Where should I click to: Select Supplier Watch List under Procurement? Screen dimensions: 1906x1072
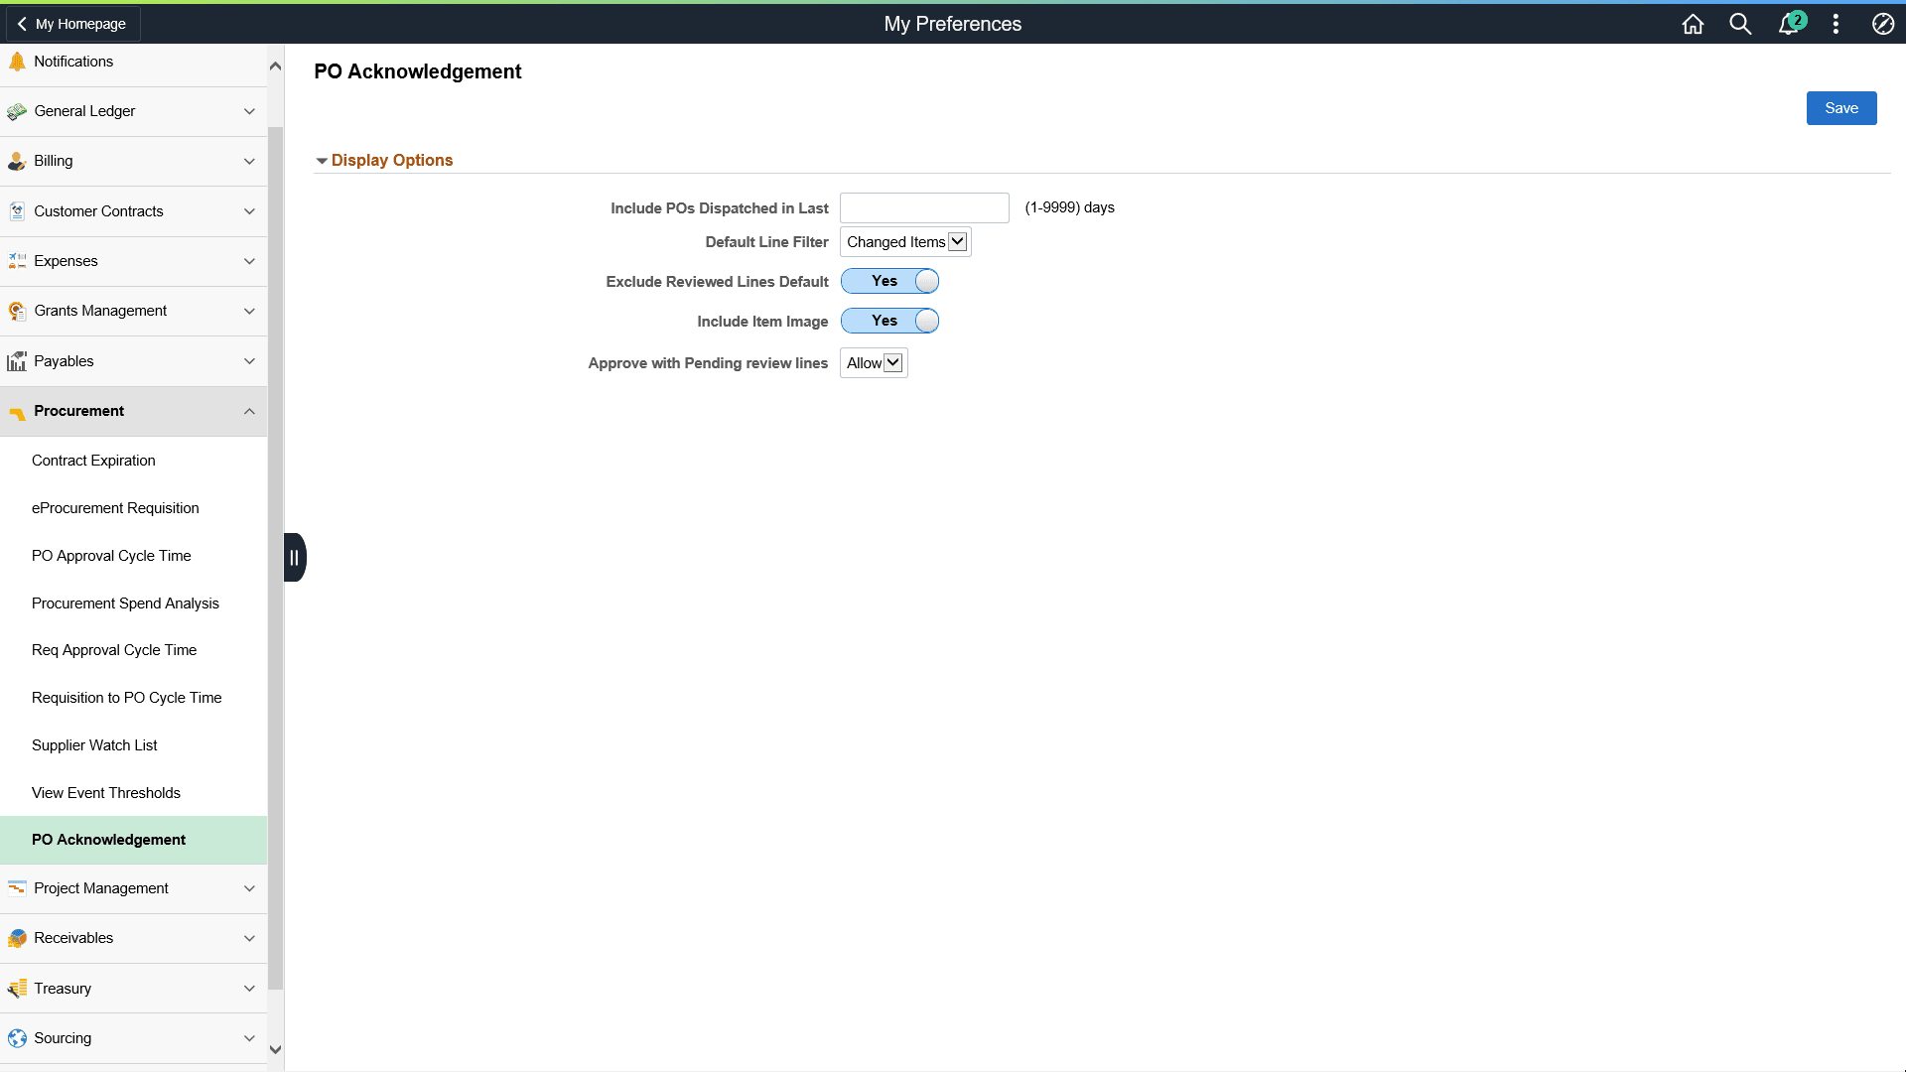94,744
